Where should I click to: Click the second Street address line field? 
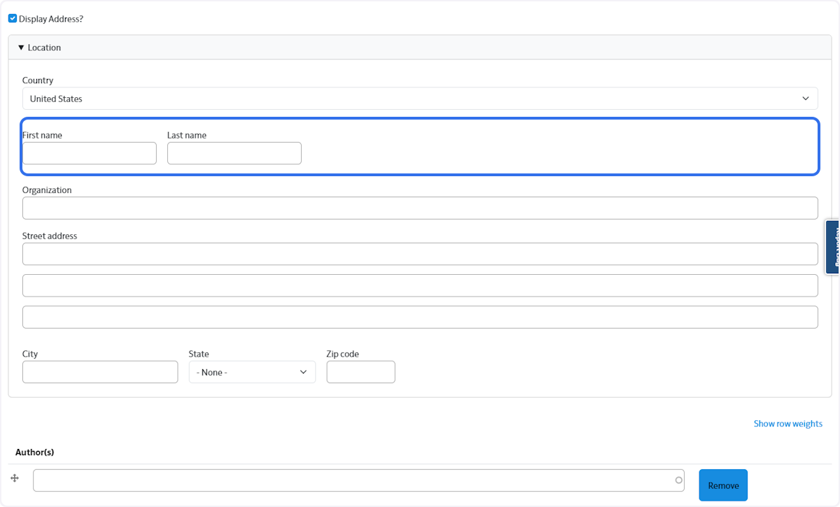click(420, 285)
